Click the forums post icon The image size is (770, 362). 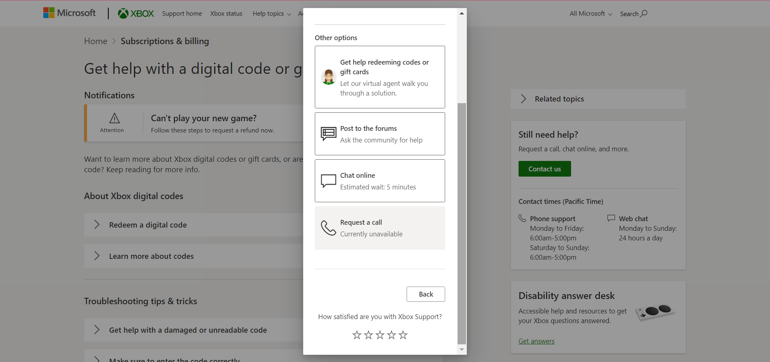(x=328, y=134)
